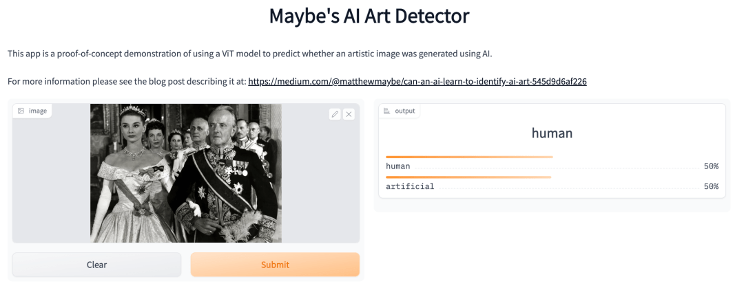744x288 pixels.
Task: Click the large human prediction label
Action: pyautogui.click(x=552, y=133)
